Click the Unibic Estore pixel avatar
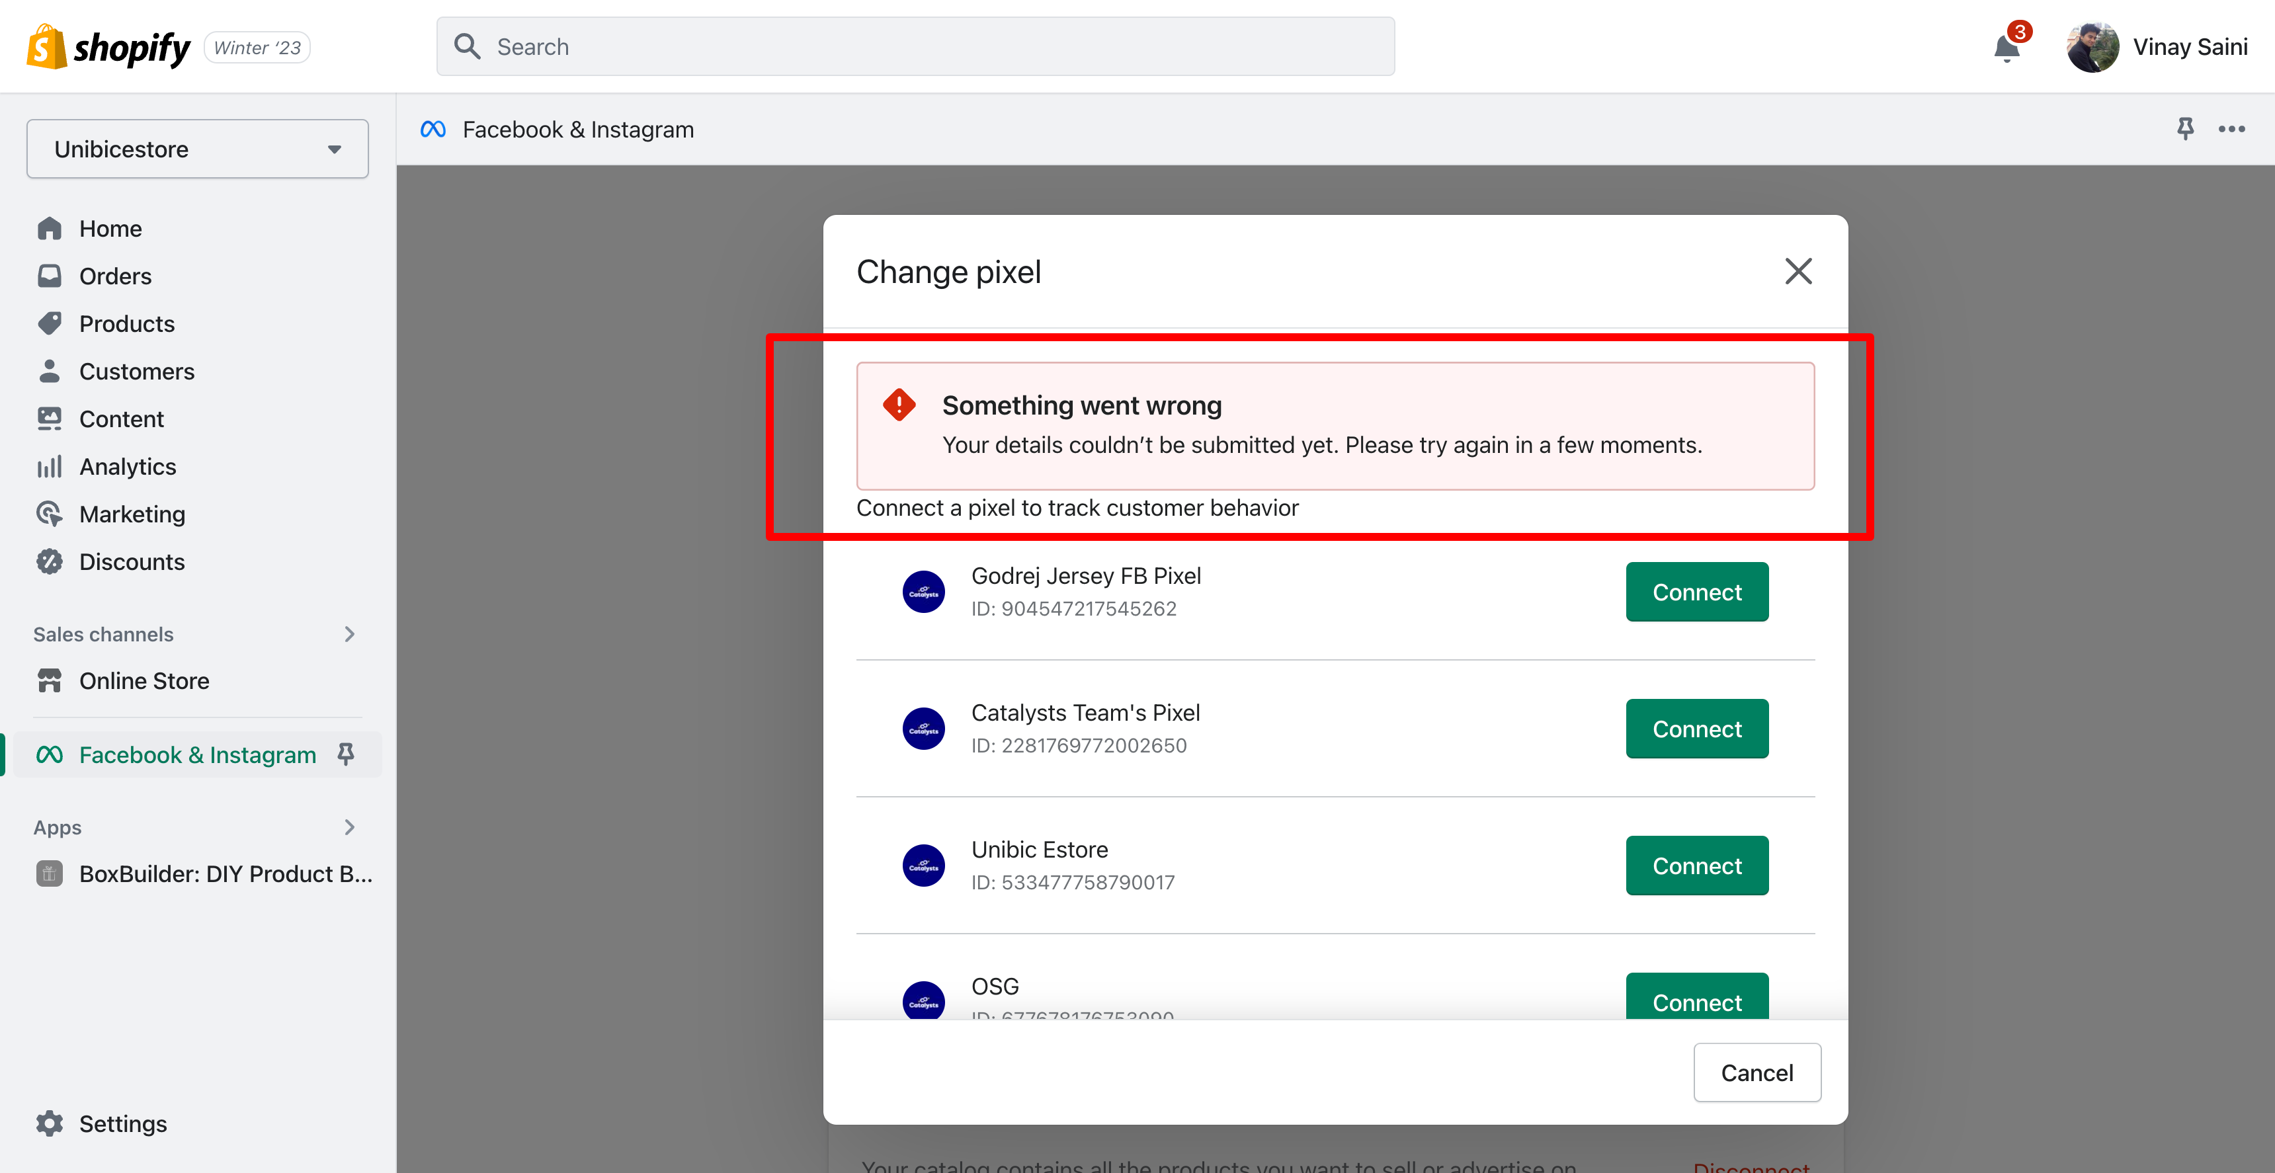 [x=923, y=866]
